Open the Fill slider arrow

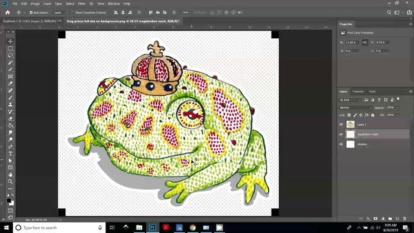coord(397,115)
